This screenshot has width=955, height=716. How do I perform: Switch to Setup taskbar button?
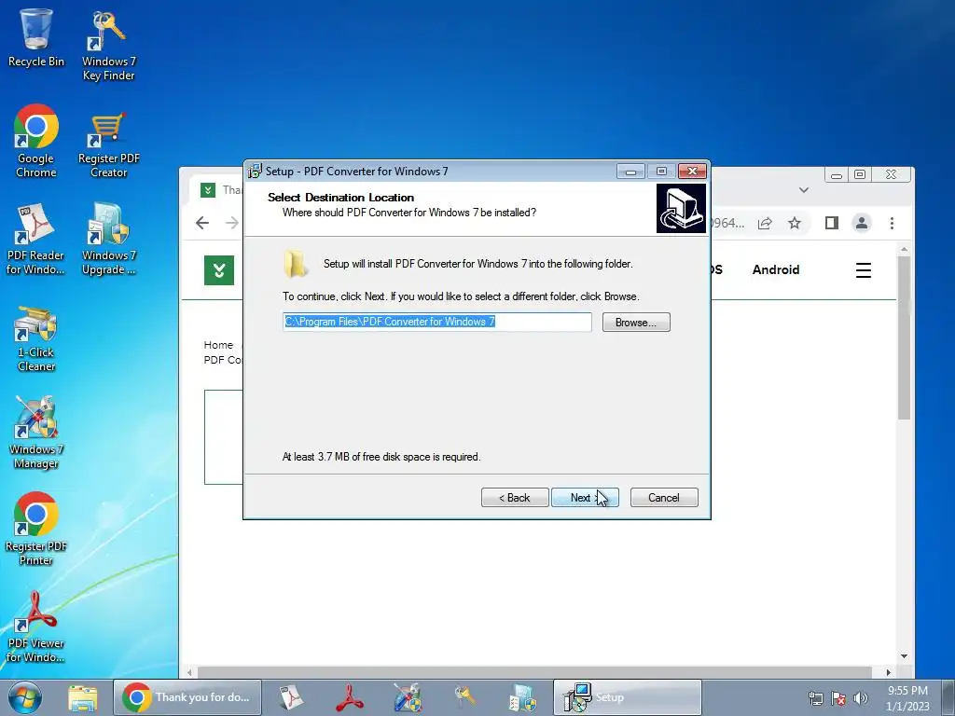[x=628, y=697]
